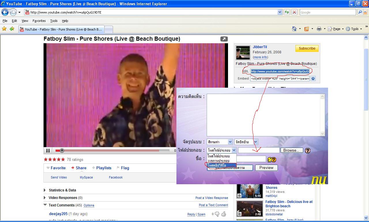Select the first option in attachment list
The width and height of the screenshot is (369, 222).
click(x=221, y=156)
